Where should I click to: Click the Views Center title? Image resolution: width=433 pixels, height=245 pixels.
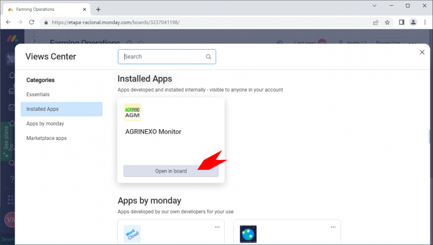pos(50,57)
